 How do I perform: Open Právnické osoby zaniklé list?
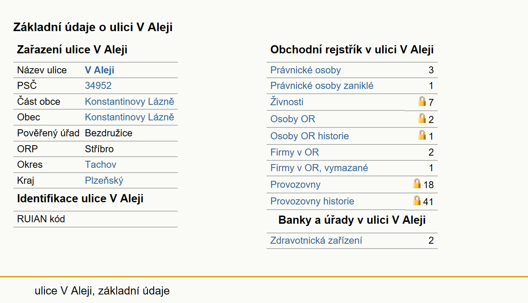pos(322,86)
